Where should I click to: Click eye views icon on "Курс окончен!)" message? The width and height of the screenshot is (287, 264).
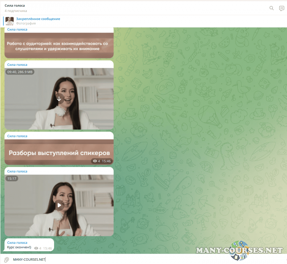click(36, 248)
